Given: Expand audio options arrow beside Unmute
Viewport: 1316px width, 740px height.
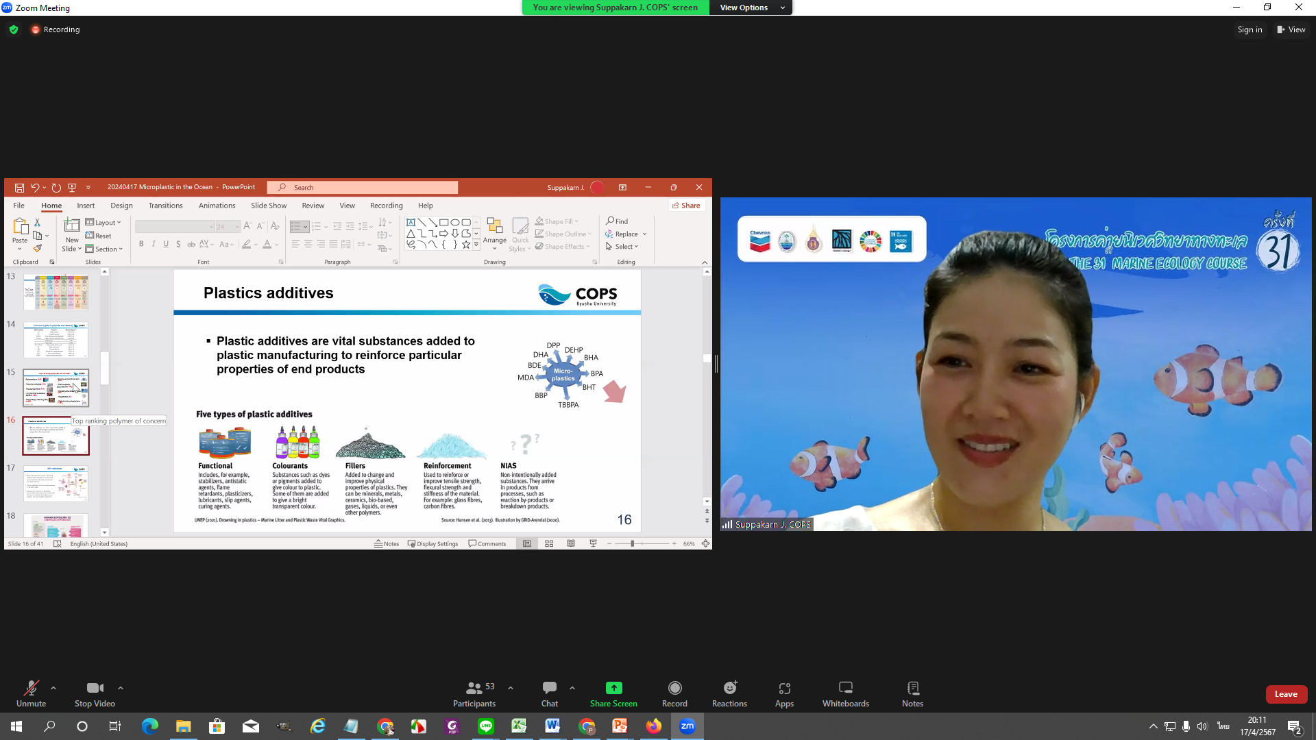Looking at the screenshot, I should (x=53, y=687).
